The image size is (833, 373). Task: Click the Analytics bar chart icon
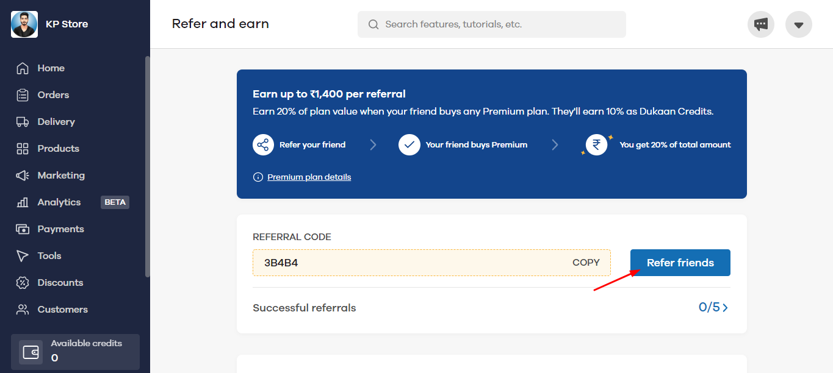[x=23, y=202]
